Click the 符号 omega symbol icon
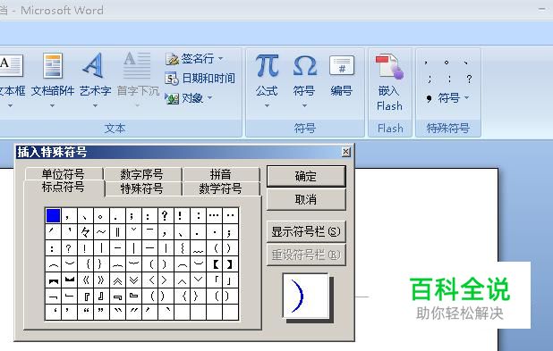The height and width of the screenshot is (351, 553). 305,66
